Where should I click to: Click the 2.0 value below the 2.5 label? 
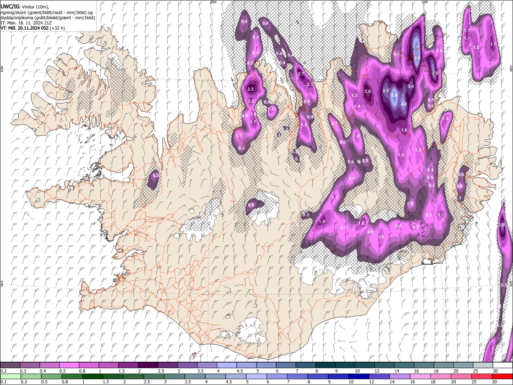251,101
